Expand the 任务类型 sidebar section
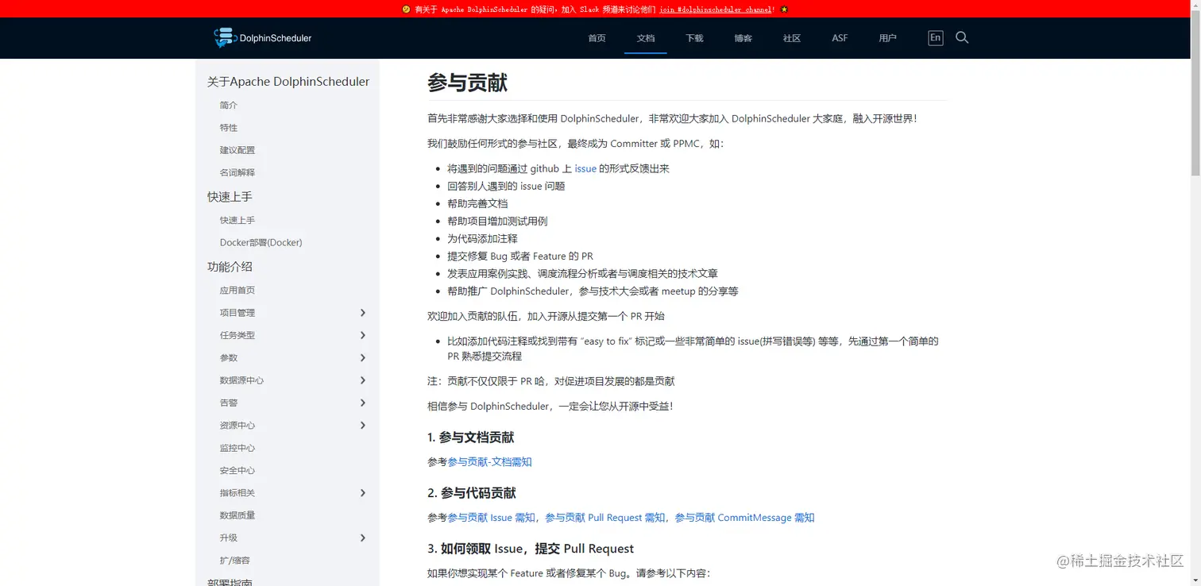Viewport: 1201px width, 586px height. [x=363, y=335]
